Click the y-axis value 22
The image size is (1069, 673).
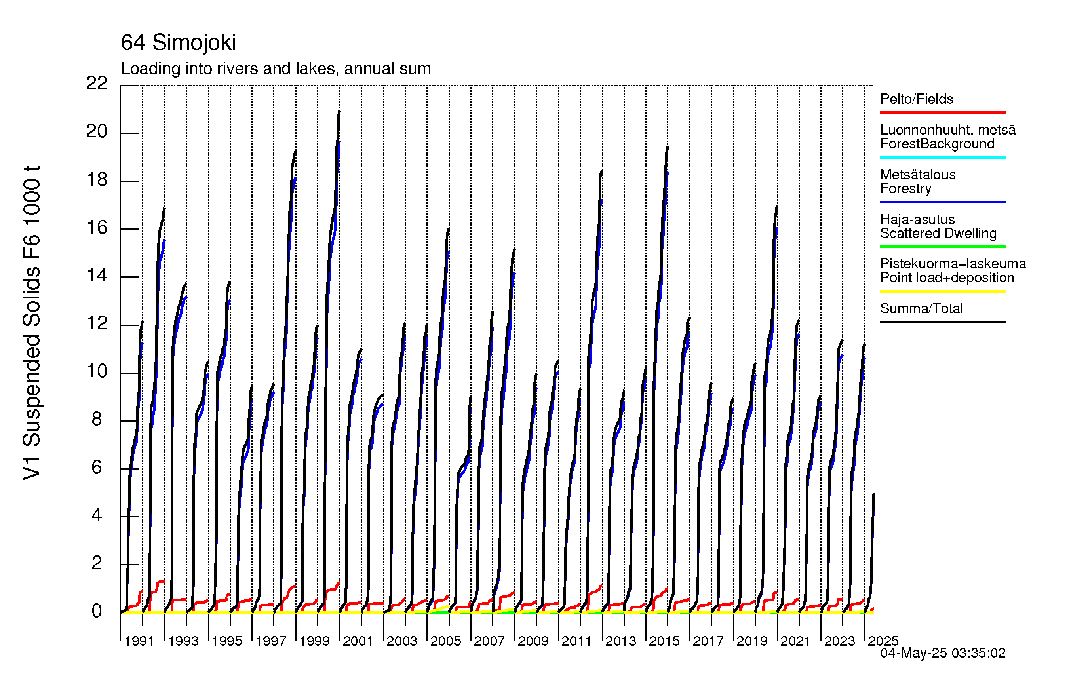click(97, 83)
